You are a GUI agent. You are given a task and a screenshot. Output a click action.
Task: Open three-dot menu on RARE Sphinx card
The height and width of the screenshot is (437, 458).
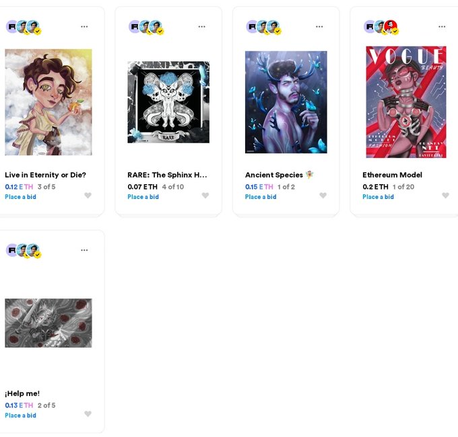tap(201, 26)
